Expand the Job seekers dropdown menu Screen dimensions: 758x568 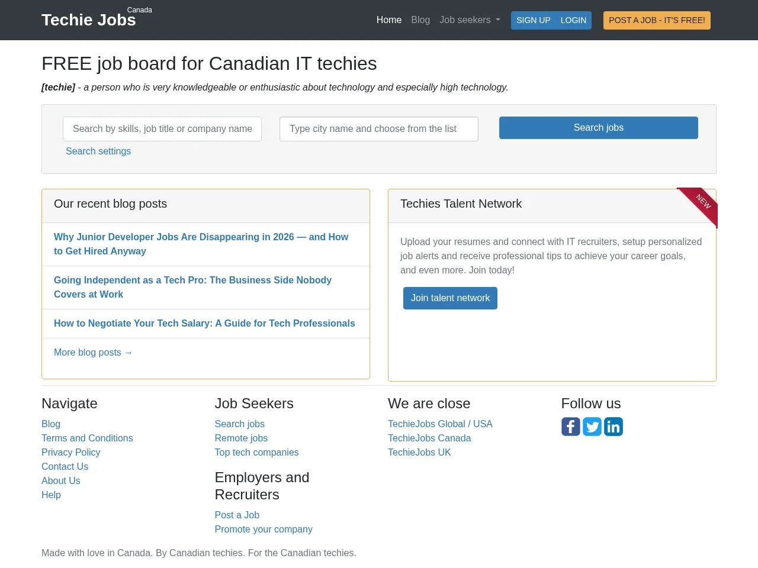click(470, 20)
